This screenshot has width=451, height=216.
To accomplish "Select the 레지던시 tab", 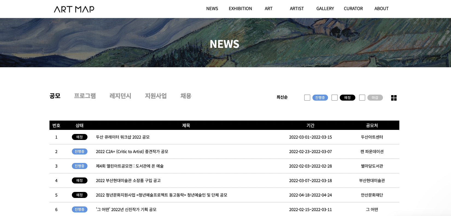I will [120, 96].
